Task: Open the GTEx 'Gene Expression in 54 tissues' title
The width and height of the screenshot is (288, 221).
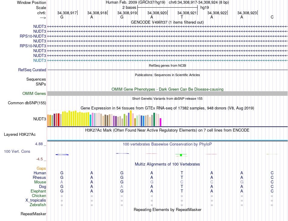Action: pos(167,108)
